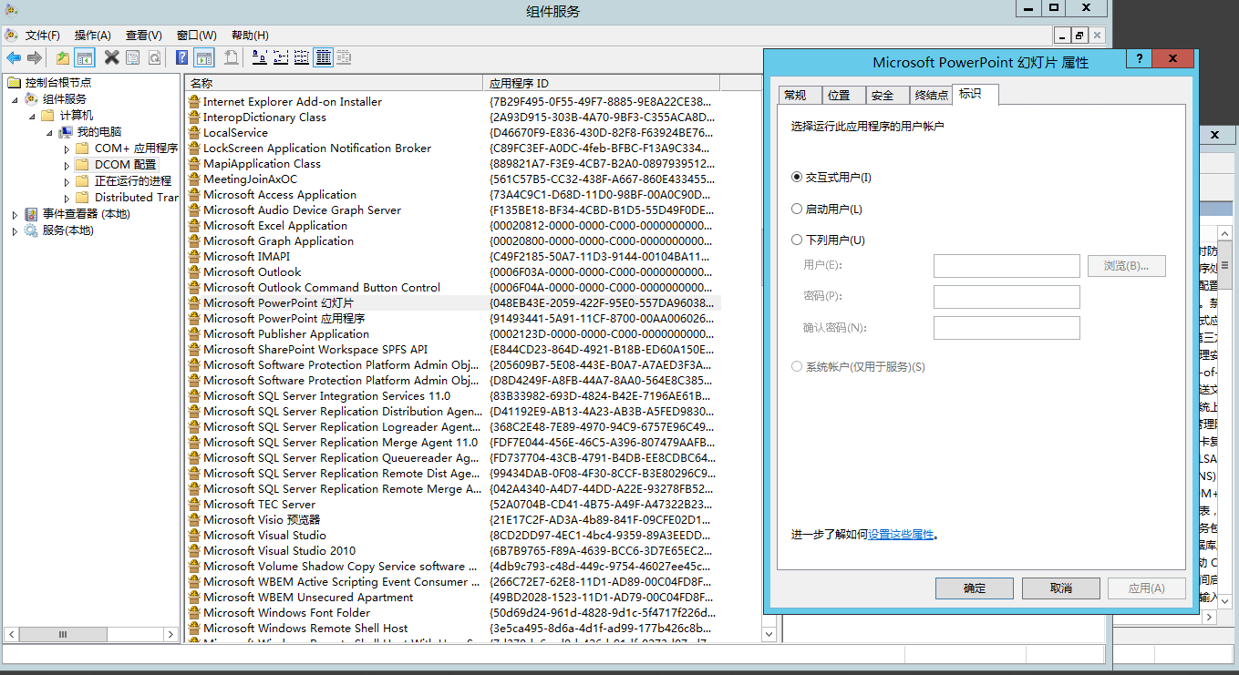Click icon beside Microsoft Visio 预览器
This screenshot has height=675, width=1239.
194,519
